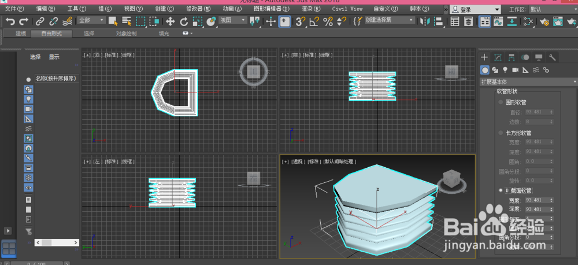Toggle the Angle Snap button
The width and height of the screenshot is (578, 265).
[x=314, y=21]
